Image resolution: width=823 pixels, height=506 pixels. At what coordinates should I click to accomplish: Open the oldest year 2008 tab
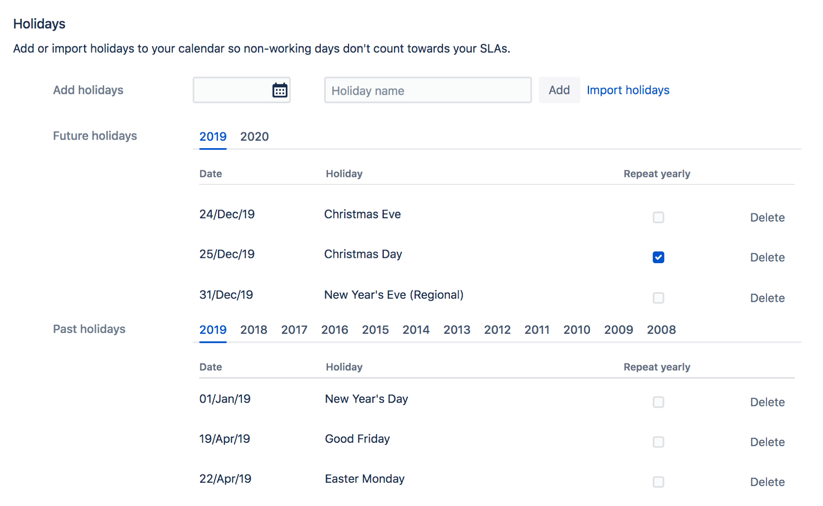(661, 330)
